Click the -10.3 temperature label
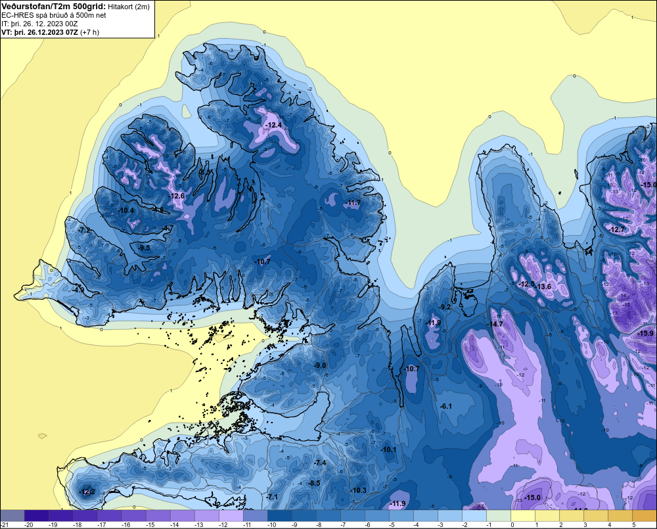Image resolution: width=657 pixels, height=529 pixels. click(x=359, y=490)
